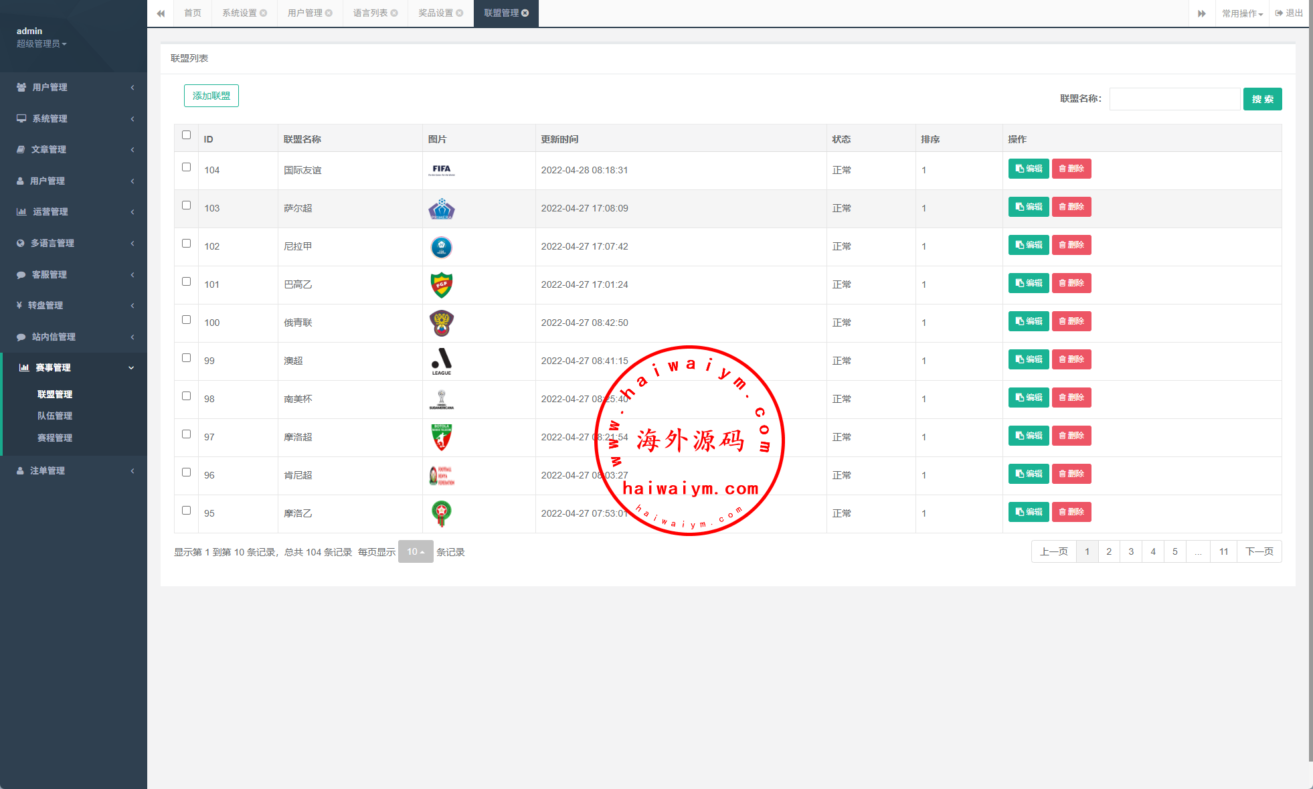This screenshot has height=789, width=1313.
Task: Check the checkbox for 澳超 row
Action: click(x=186, y=358)
